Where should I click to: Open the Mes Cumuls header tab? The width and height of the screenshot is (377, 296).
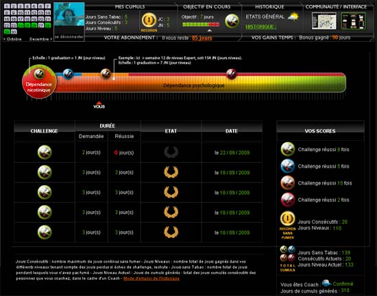[x=130, y=7]
